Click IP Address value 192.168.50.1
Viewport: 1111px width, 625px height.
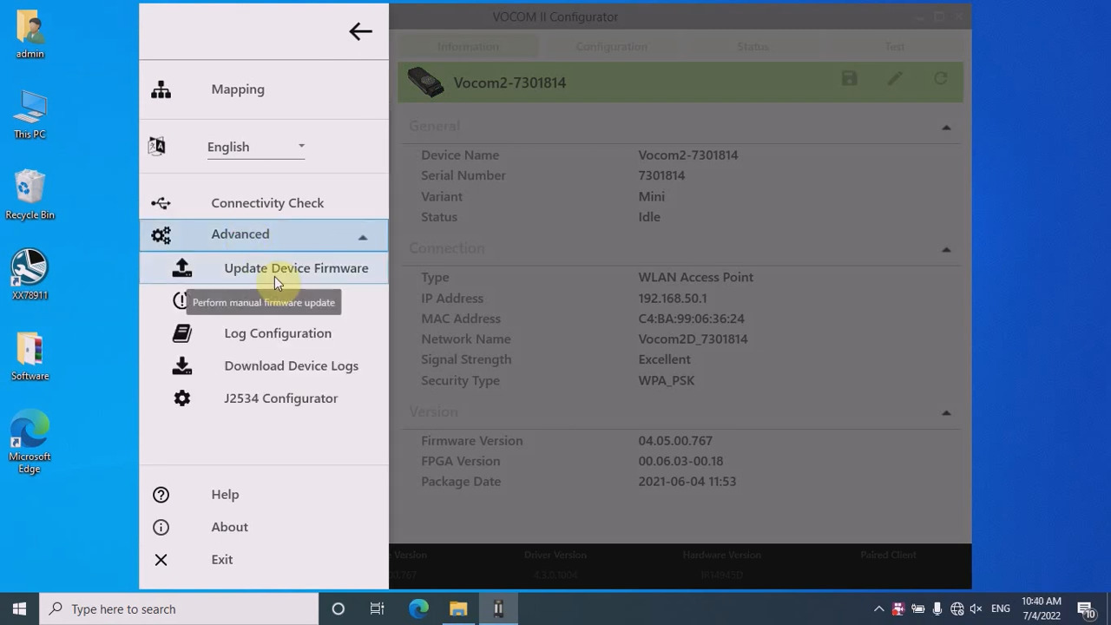point(673,298)
